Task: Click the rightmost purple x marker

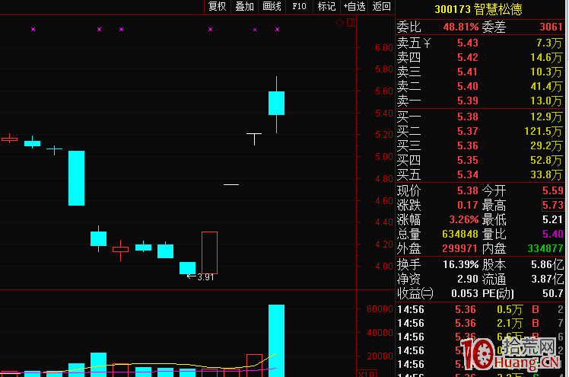Action: (x=277, y=30)
